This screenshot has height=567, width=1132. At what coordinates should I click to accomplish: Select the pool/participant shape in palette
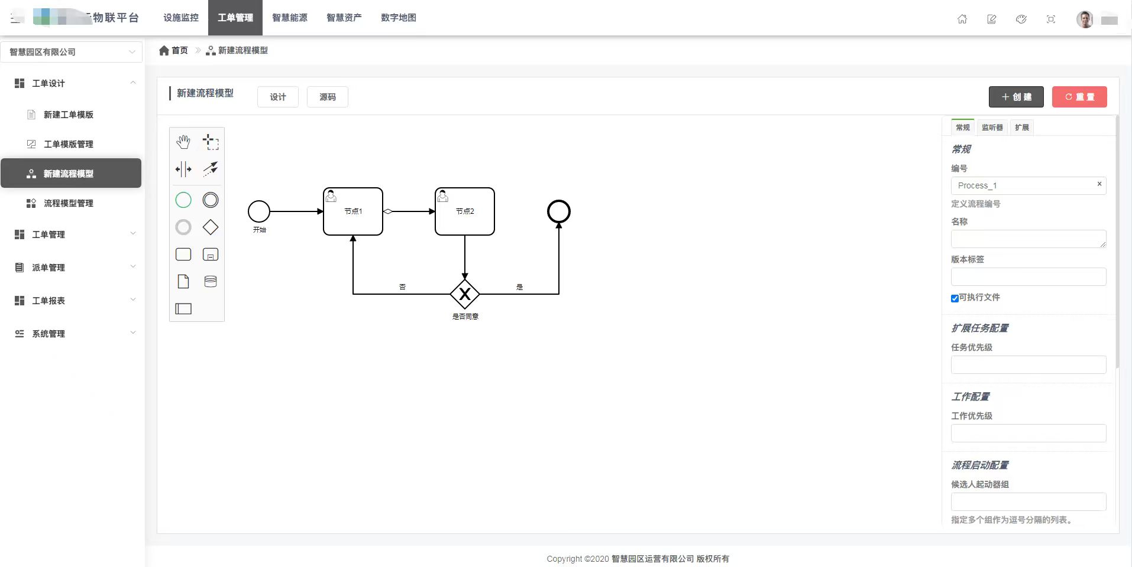click(x=183, y=309)
